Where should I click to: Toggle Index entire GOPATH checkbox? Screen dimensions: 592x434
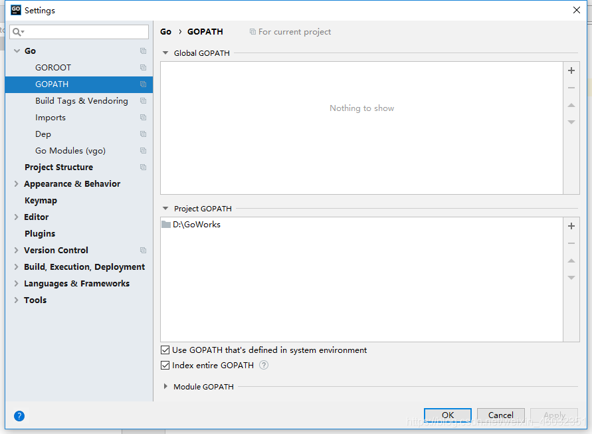coord(165,366)
